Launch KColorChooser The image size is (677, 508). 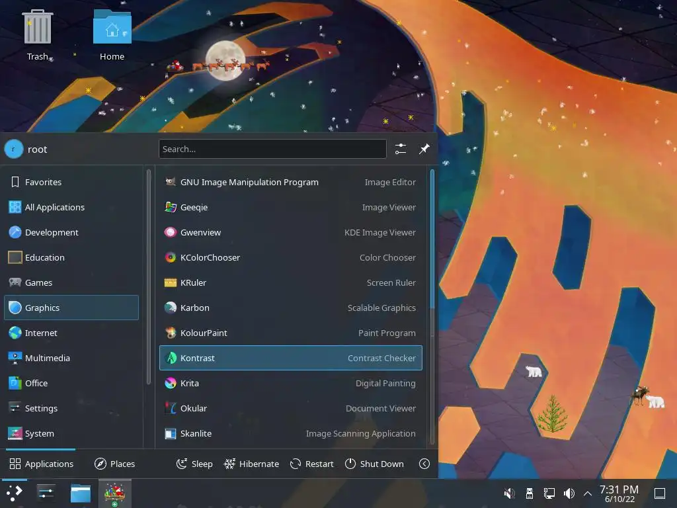coord(291,257)
